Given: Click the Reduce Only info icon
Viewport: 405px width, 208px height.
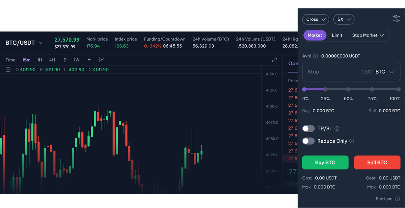Looking at the screenshot, I should [x=352, y=141].
